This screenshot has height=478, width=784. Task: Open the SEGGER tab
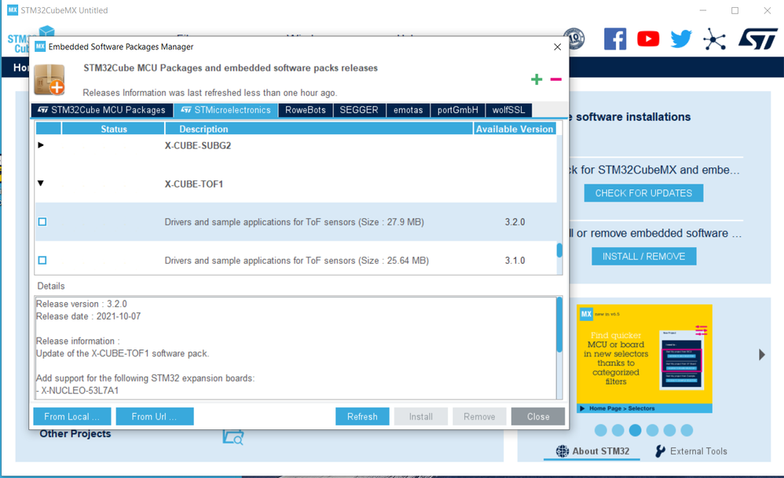(x=359, y=110)
